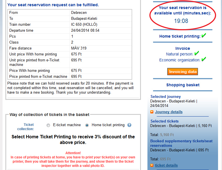Click green checkmark beside Home ticket printing

pos(204,35)
